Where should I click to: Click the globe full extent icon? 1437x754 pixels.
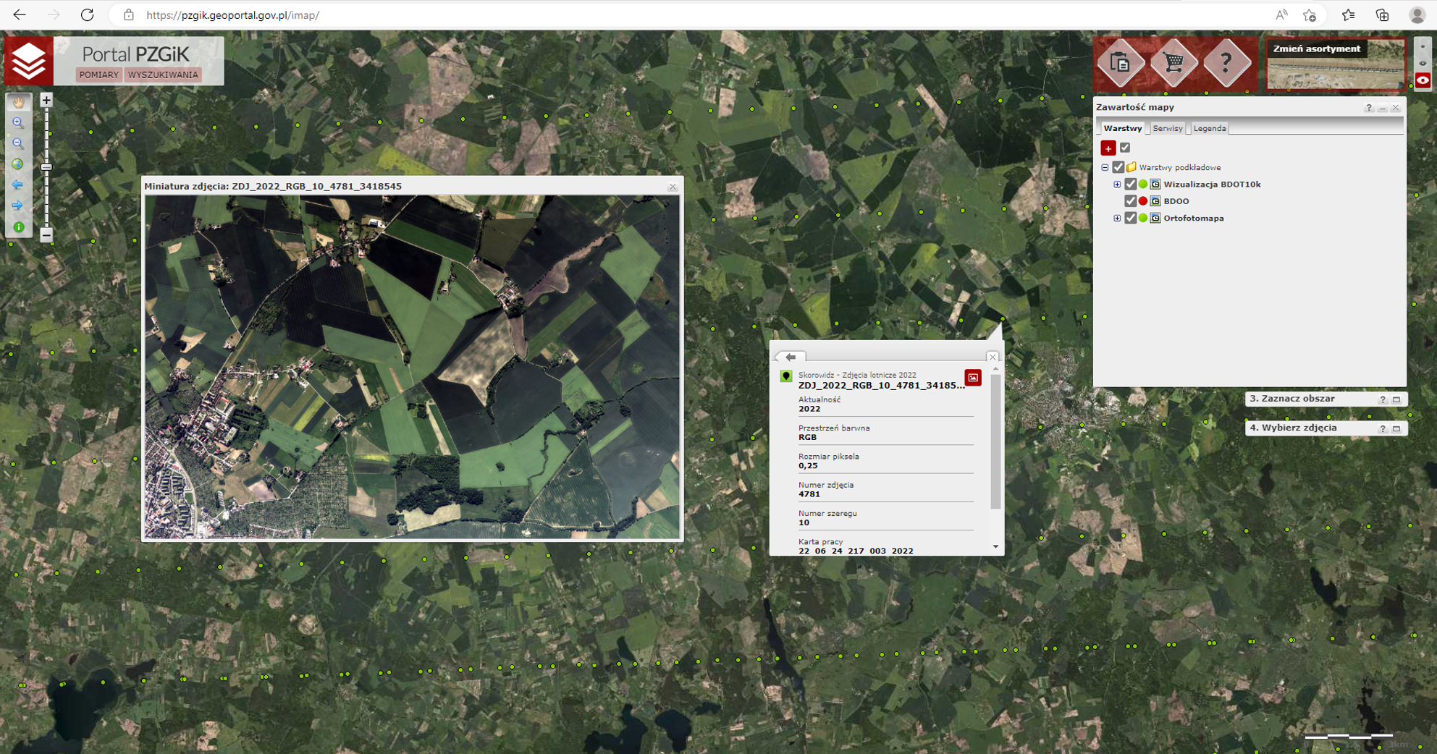(x=18, y=164)
